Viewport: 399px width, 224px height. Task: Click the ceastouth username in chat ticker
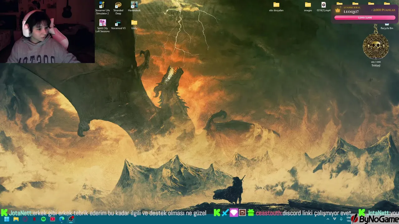268,213
